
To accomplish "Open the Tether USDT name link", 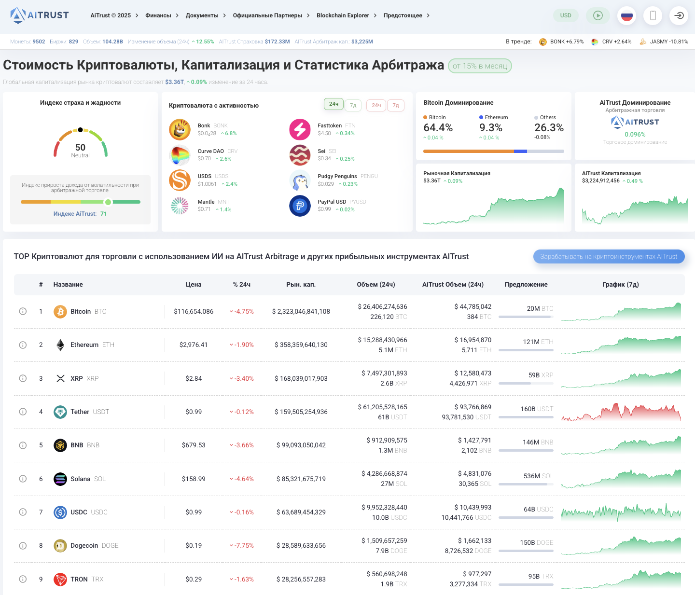I will [x=90, y=412].
